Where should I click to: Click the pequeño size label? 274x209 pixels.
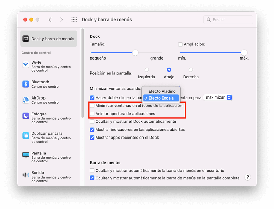[x=98, y=58]
